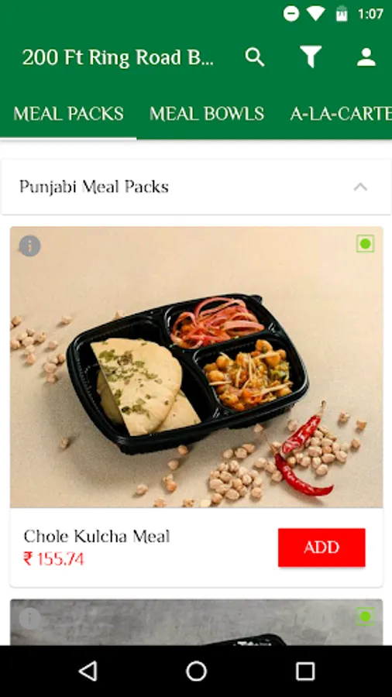The height and width of the screenshot is (697, 392).
Task: Switch to the Meal Bowls tab
Action: coord(207,115)
